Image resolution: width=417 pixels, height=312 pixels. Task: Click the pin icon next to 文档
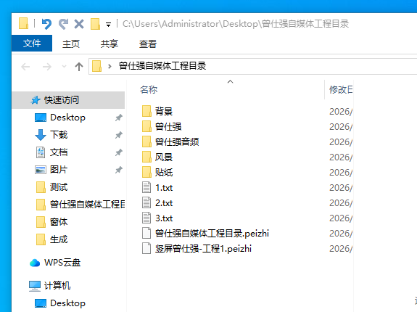point(119,152)
